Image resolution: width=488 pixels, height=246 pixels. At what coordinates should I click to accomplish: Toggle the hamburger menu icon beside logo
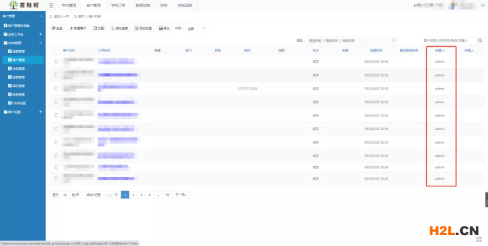(51, 5)
